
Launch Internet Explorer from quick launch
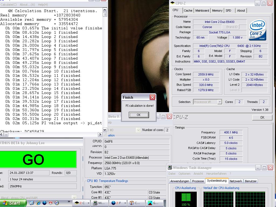(38, 203)
